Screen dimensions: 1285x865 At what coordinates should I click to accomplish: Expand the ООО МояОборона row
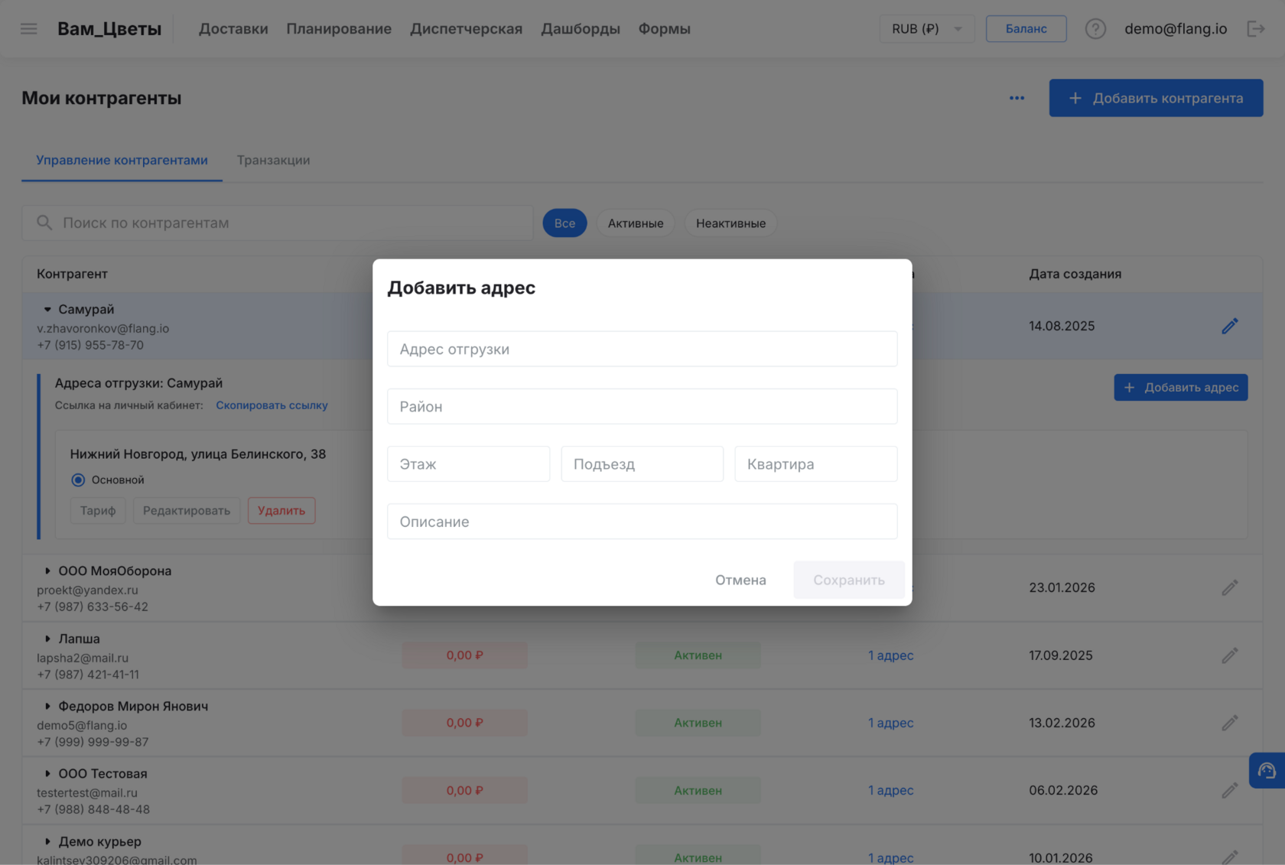[x=47, y=571]
